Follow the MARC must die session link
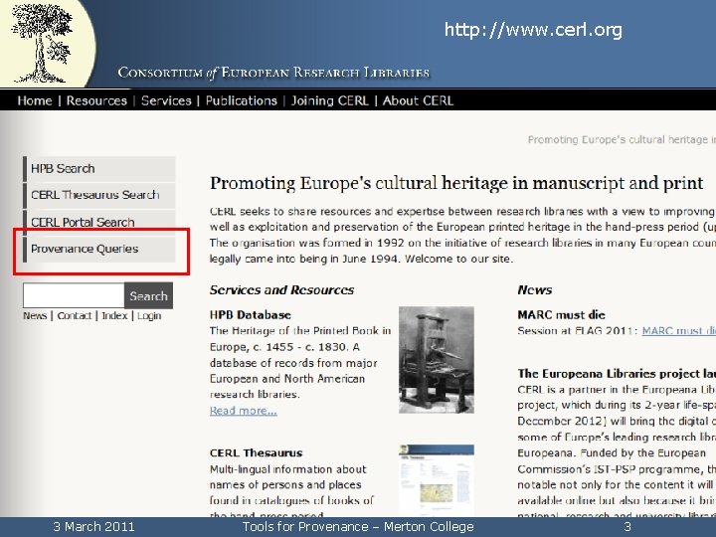Image resolution: width=716 pixels, height=537 pixels. [x=678, y=330]
